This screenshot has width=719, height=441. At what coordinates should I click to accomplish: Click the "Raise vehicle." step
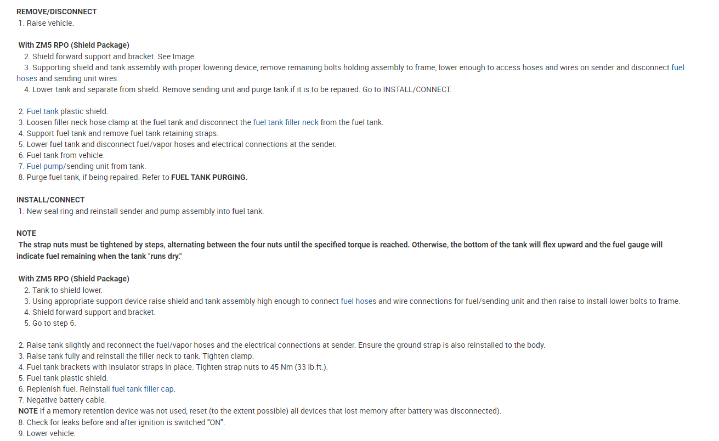pos(50,23)
